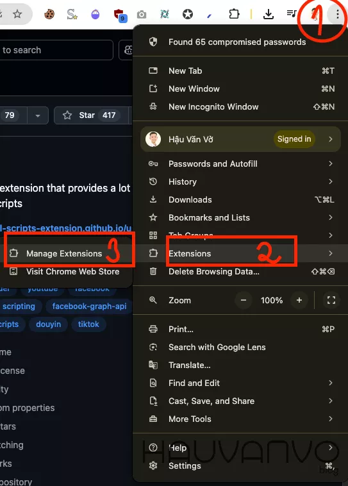Screen dimensions: 348x486
Task: Open Downloads from the menu
Action: (240, 199)
